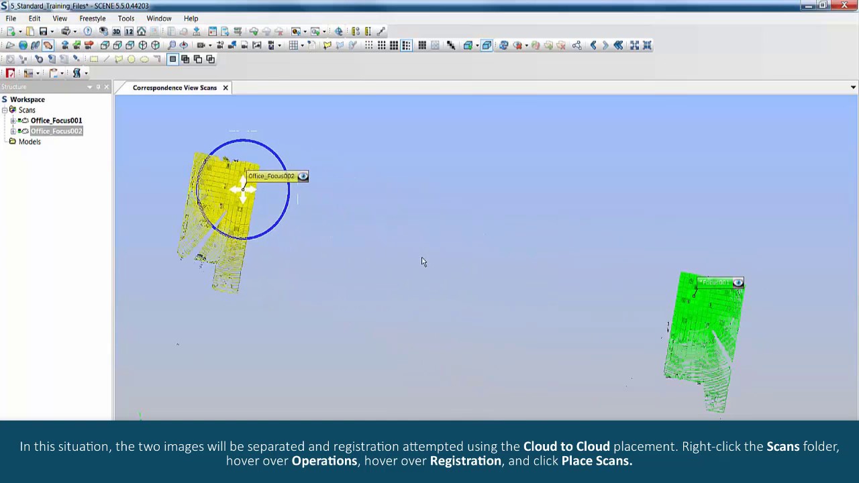Viewport: 859px width, 483px height.
Task: Collapse the Scans folder tree node
Action: click(x=4, y=110)
